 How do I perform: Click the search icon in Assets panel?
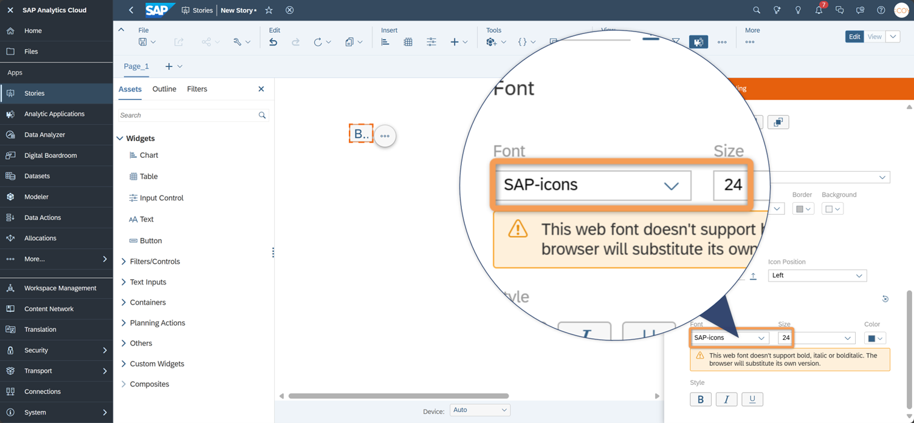(262, 115)
